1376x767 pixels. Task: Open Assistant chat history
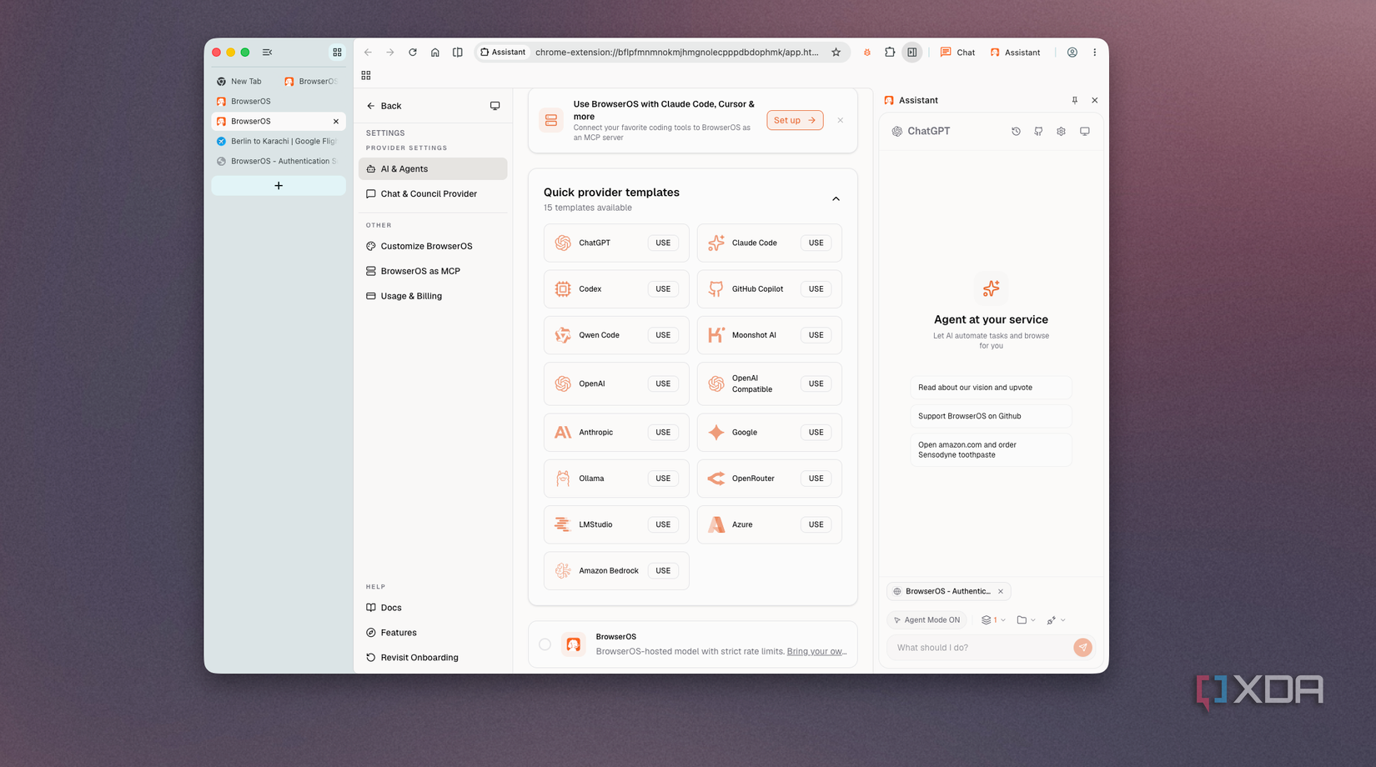pyautogui.click(x=1016, y=132)
